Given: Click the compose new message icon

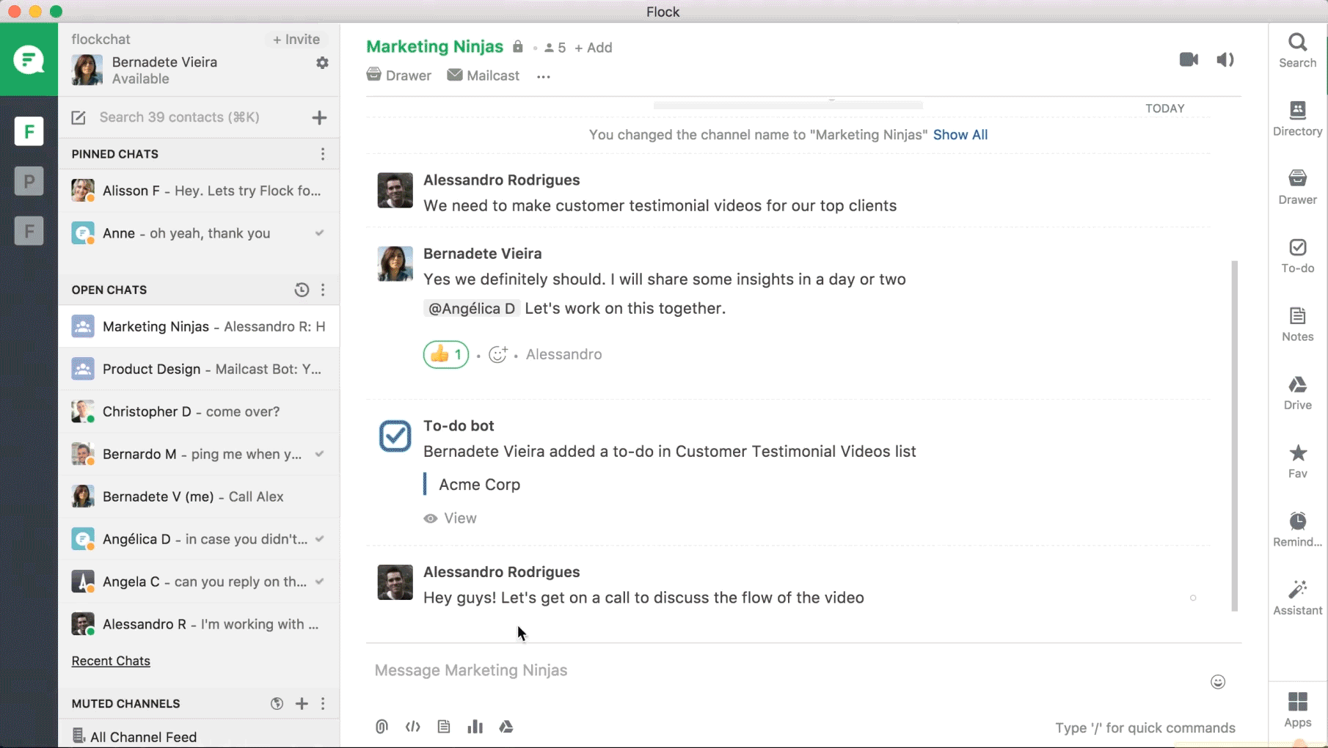Looking at the screenshot, I should 79,117.
